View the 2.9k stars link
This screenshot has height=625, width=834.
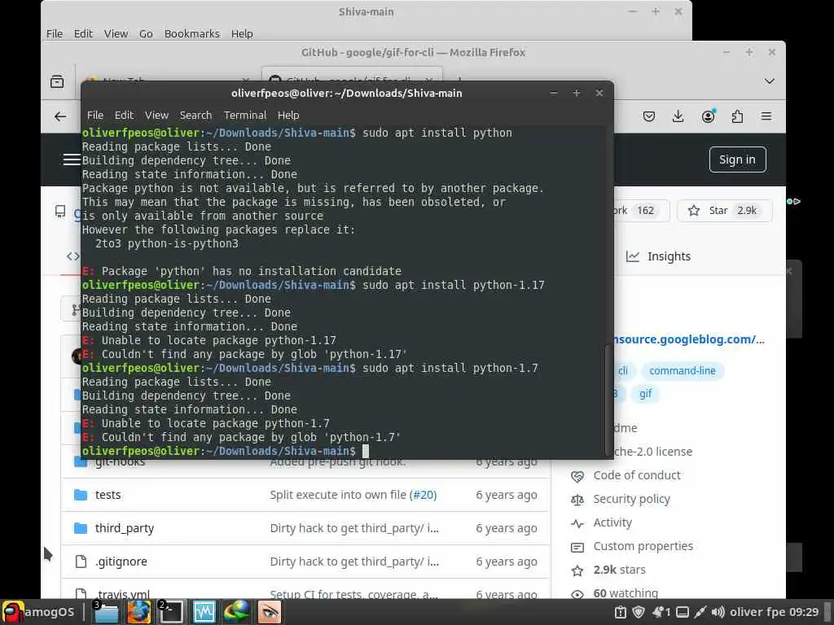(619, 570)
